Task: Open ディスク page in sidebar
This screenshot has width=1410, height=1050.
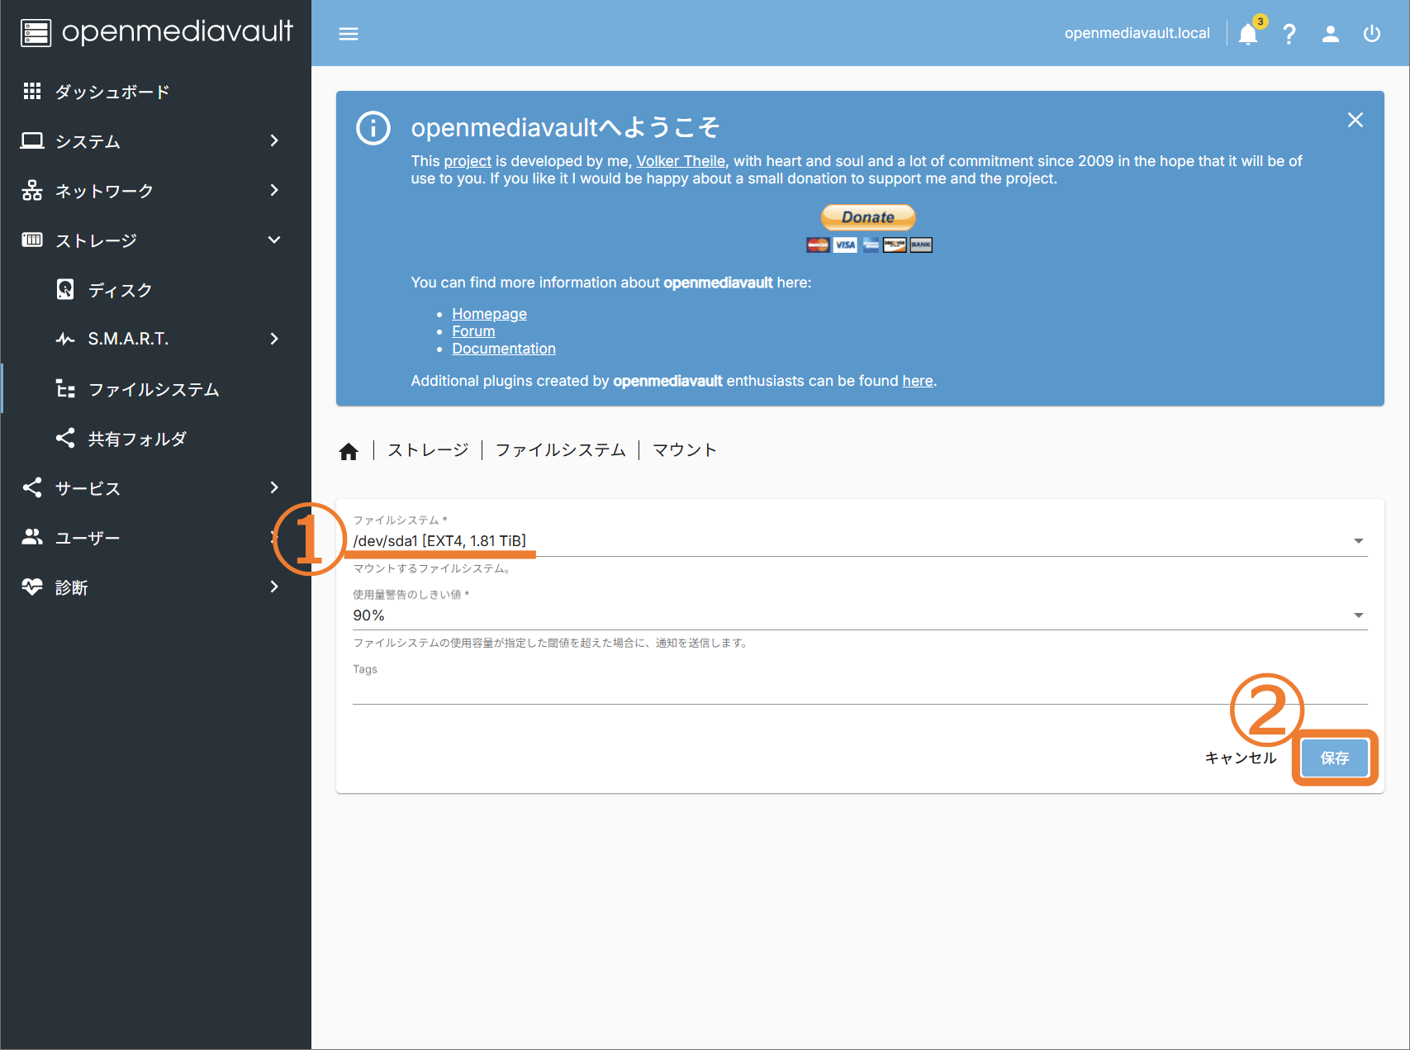Action: pos(155,289)
